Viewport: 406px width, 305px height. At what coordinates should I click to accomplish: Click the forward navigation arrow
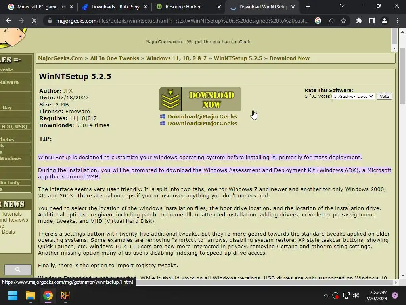21,21
